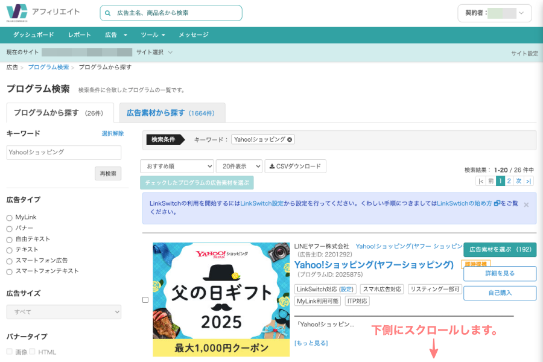Click the 父の日ギフト 2025 banner thumbnail
The width and height of the screenshot is (543, 362).
click(221, 299)
